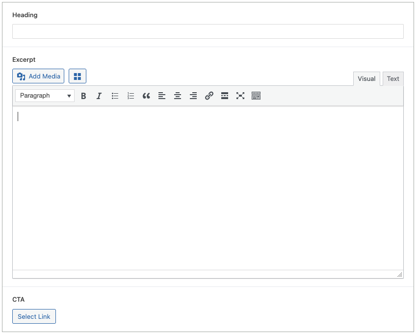Screen dimensions: 417x335
Task: Align text to the center
Action: coord(178,96)
